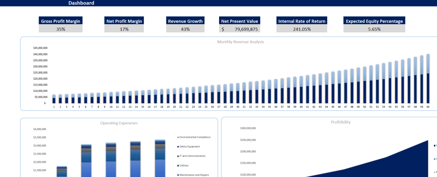The width and height of the screenshot is (437, 177).
Task: Click the Gross Profit Margin KPI card
Action: (61, 24)
